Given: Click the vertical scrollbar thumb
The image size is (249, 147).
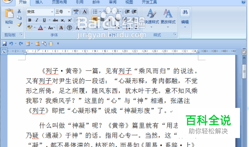Looking at the screenshot, I should 244,71.
